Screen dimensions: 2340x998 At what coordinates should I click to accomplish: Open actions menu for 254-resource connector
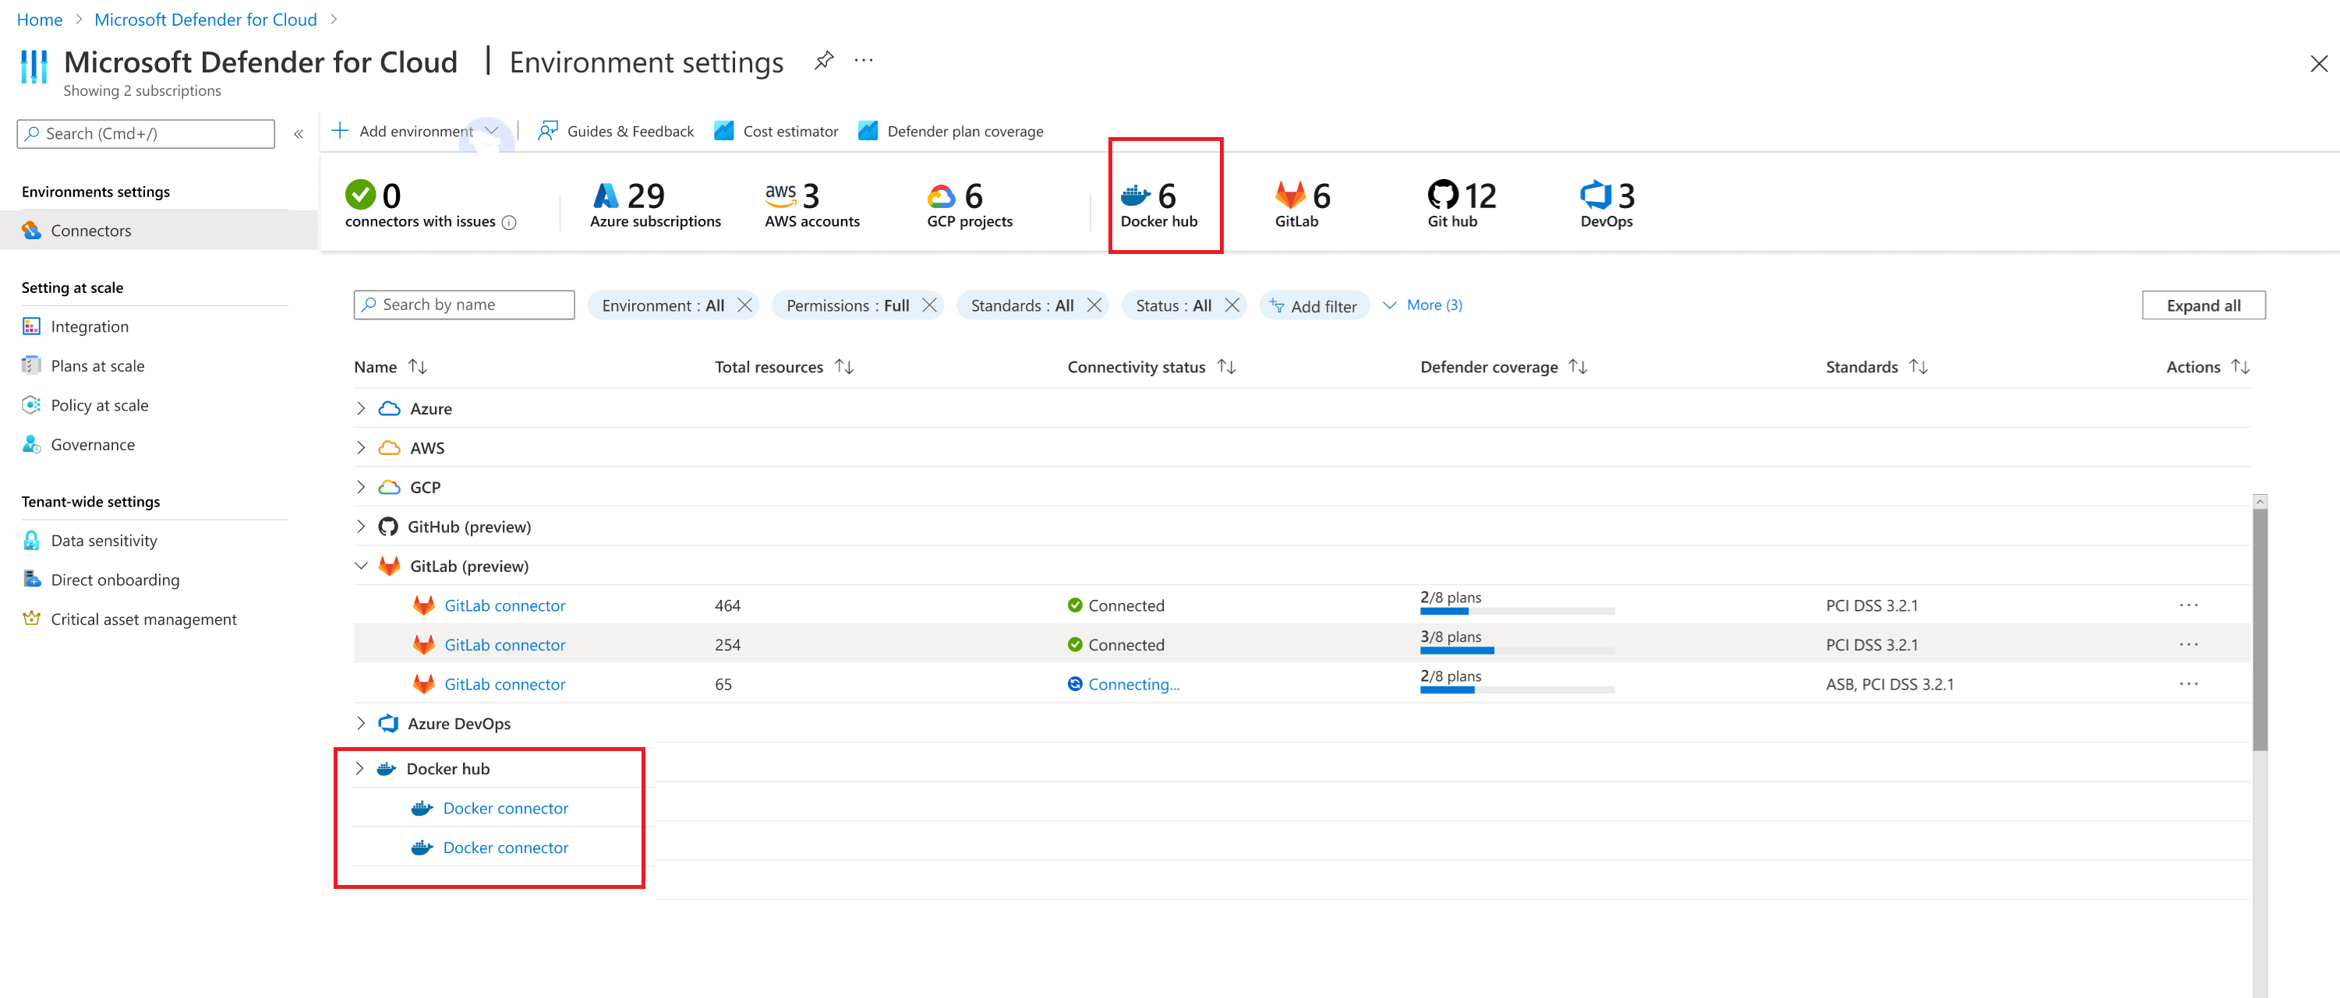click(2188, 645)
